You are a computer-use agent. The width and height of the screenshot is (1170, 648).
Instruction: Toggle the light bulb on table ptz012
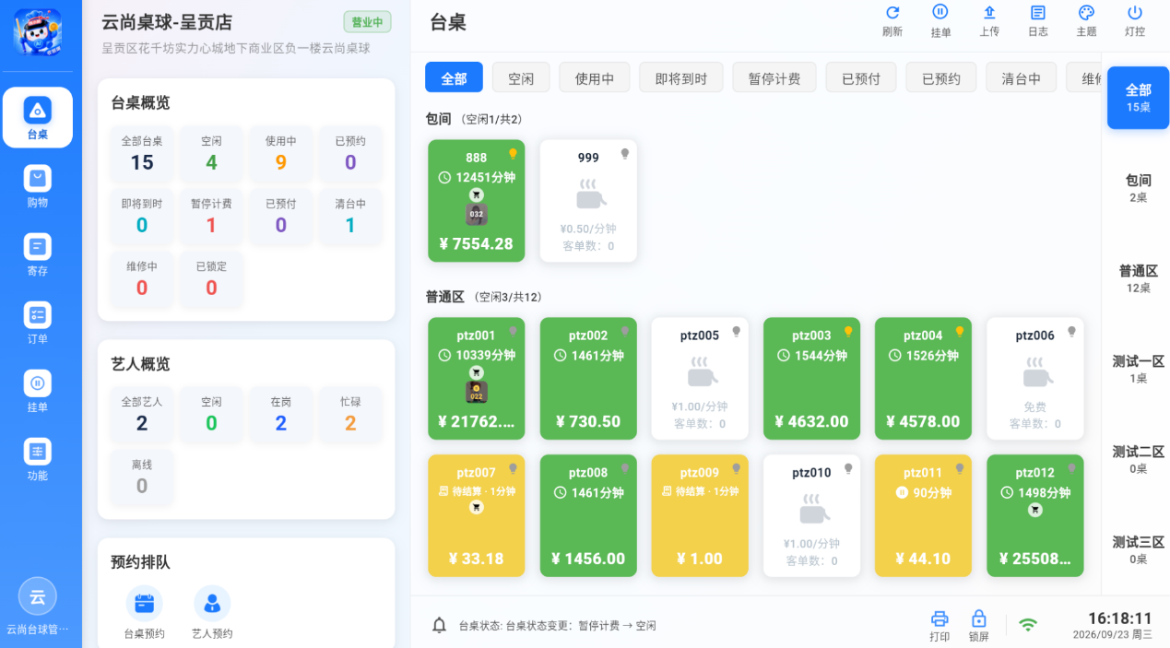(1071, 469)
